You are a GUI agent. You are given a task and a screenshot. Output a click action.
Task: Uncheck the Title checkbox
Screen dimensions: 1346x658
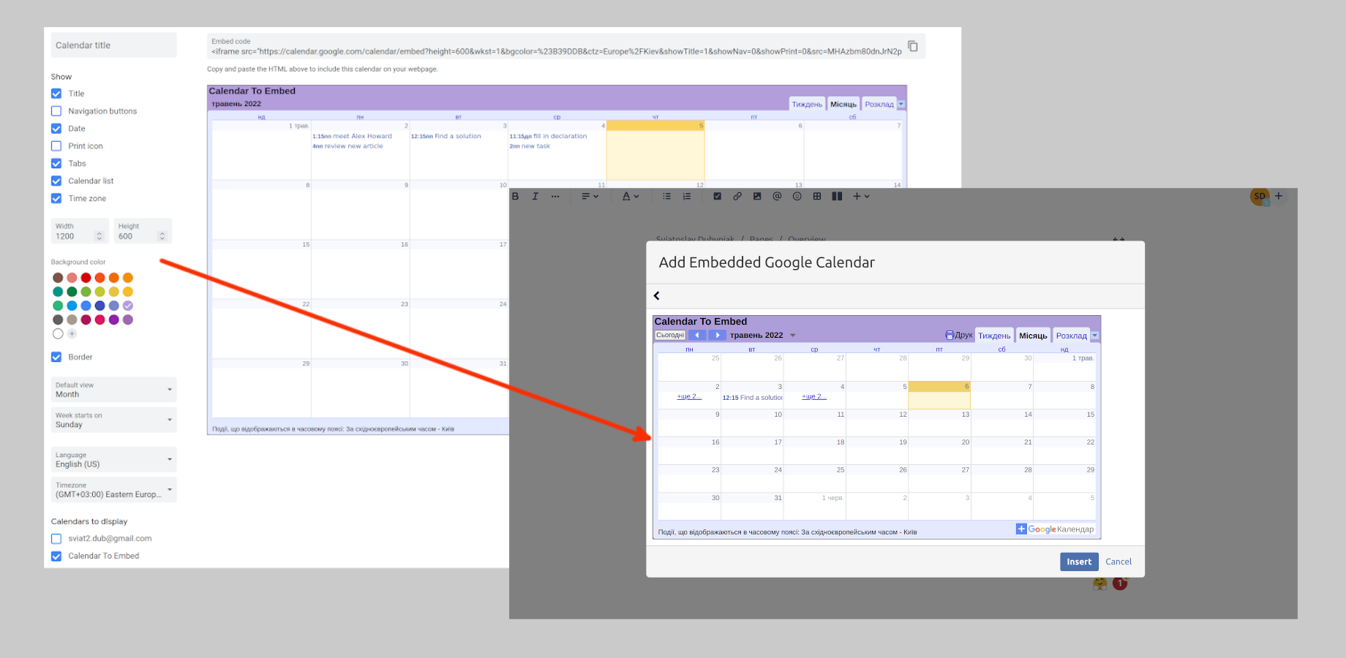[56, 94]
